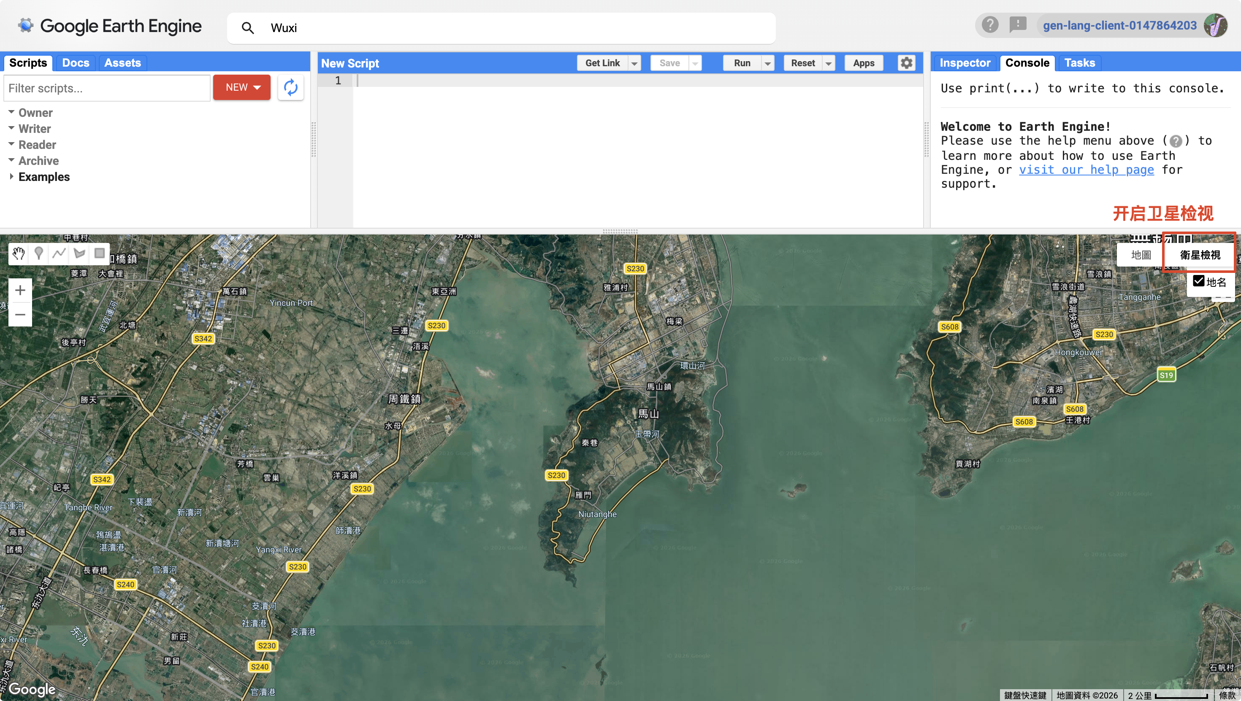Click the map zoom in button
The height and width of the screenshot is (701, 1241).
pos(20,290)
